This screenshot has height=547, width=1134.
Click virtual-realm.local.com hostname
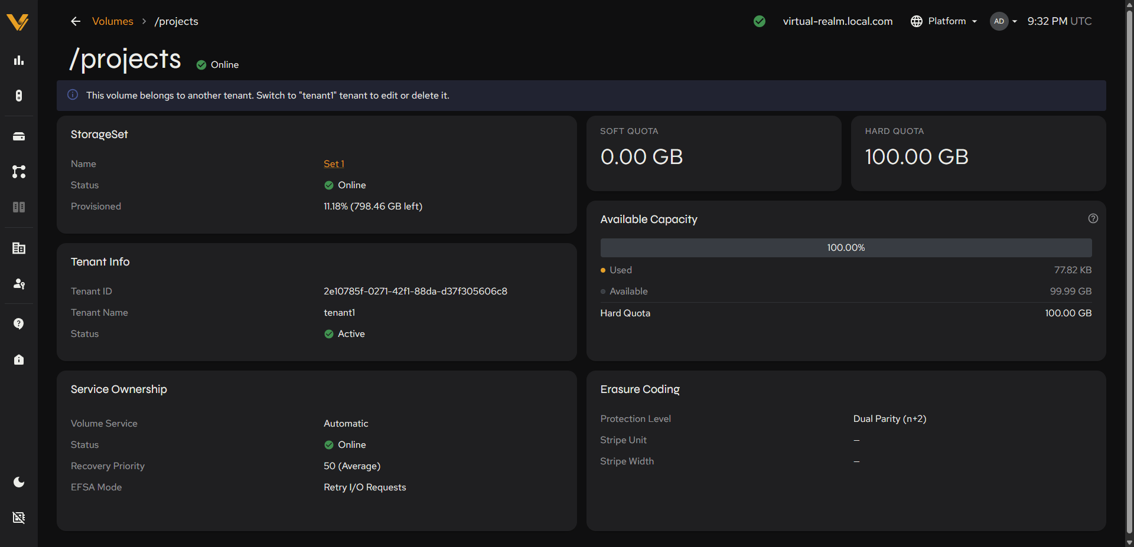pos(838,21)
